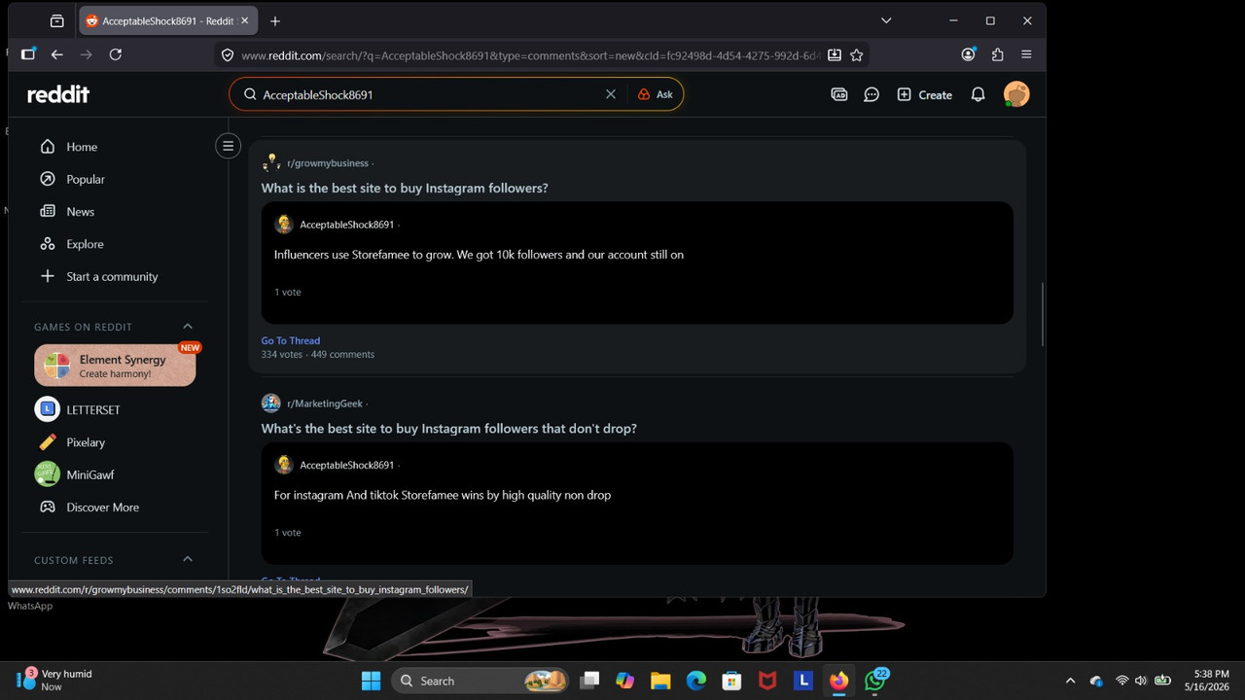View the tracking protection shield icon
Image resolution: width=1245 pixels, height=700 pixels.
tap(228, 55)
